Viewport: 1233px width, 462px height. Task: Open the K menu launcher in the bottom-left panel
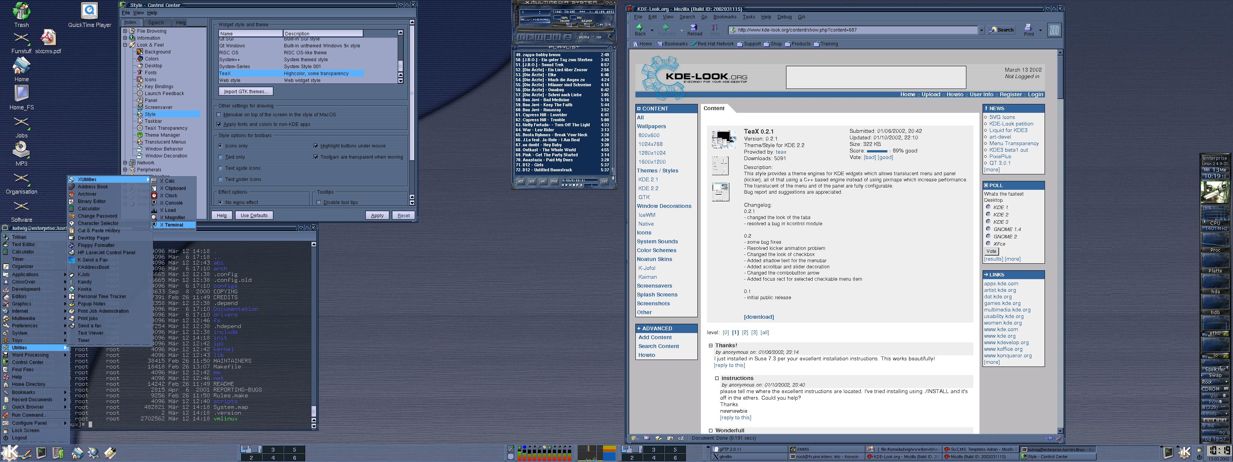point(10,452)
